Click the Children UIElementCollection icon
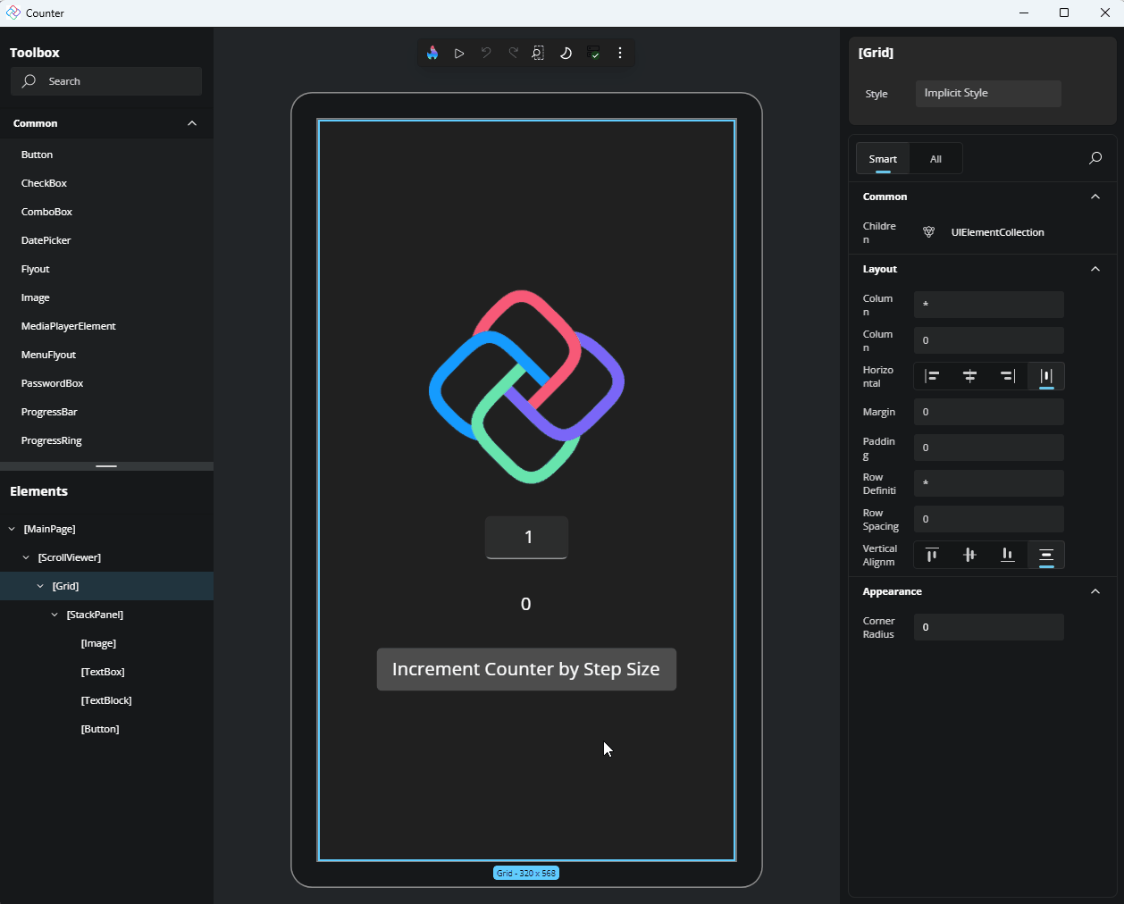Viewport: 1124px width, 904px height. (928, 232)
